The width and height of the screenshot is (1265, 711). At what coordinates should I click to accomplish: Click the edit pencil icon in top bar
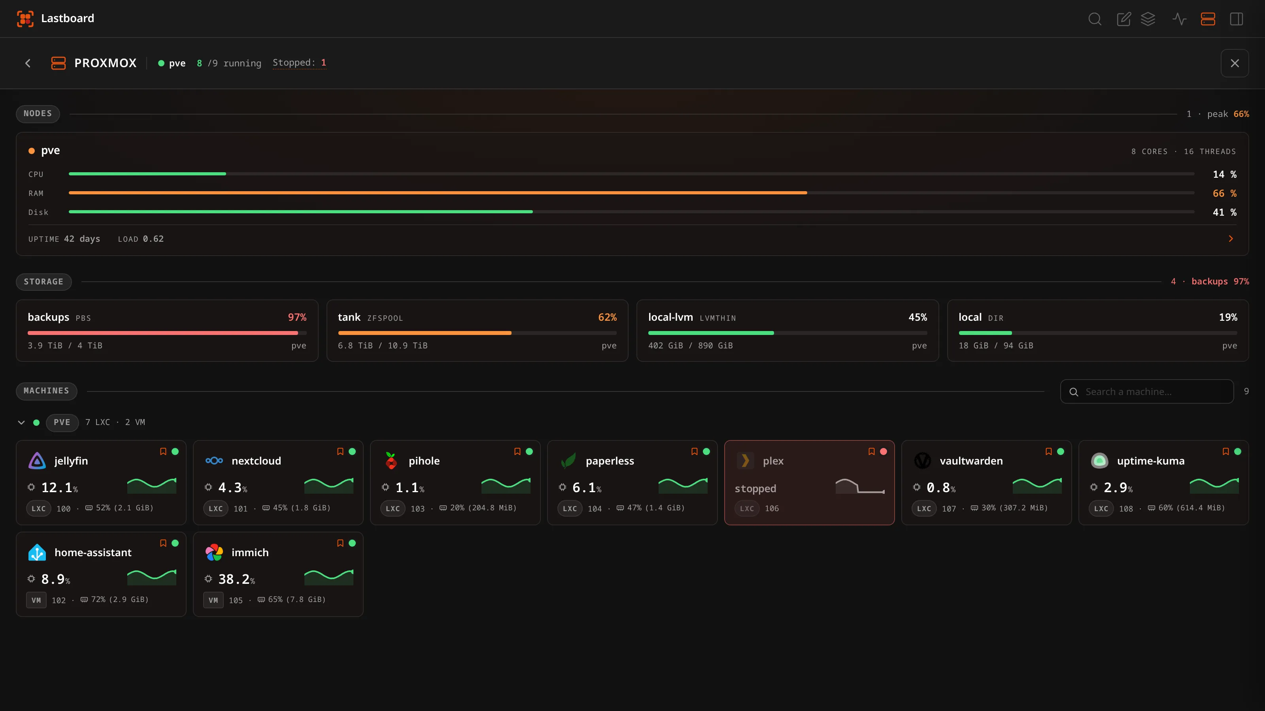pos(1123,19)
